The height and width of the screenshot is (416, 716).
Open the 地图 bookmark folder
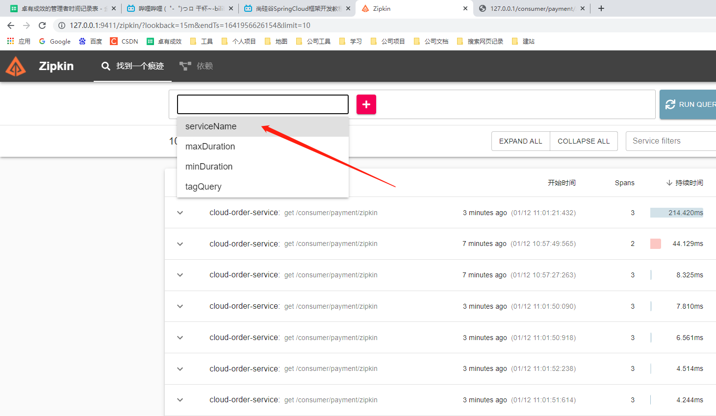click(x=276, y=41)
